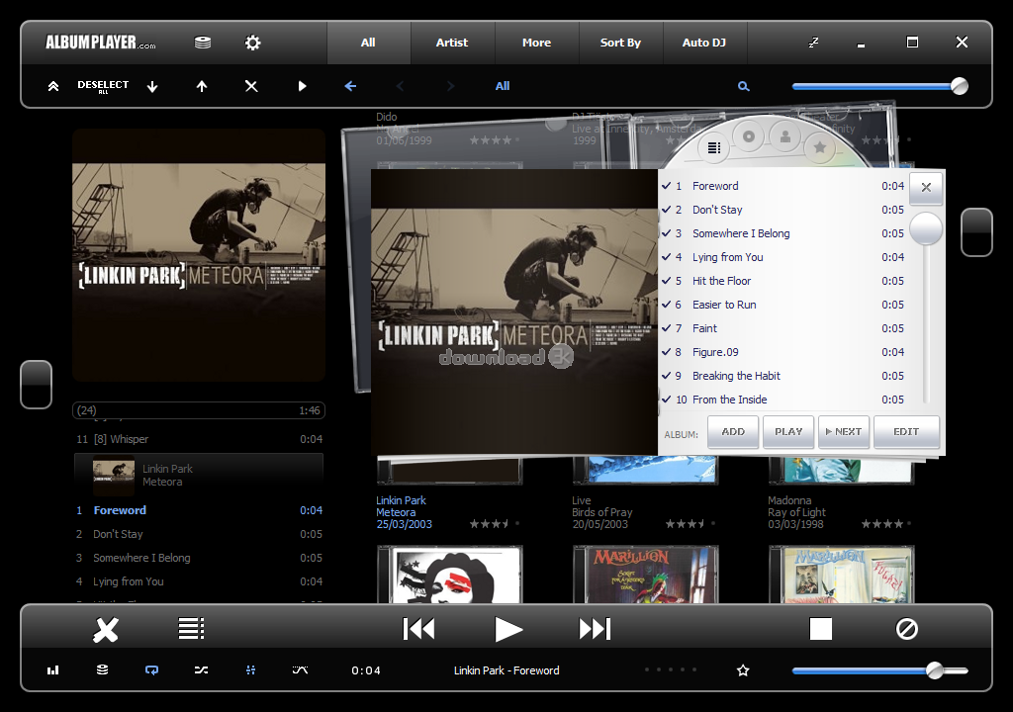Open the equalizer bars icon
Image resolution: width=1013 pixels, height=712 pixels.
coord(53,670)
